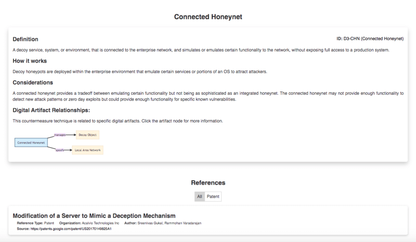Viewport: 416px width, 242px height.
Task: Click the author 'Sreenivas Gukal, Rammohan Varadarajan' text
Action: click(x=169, y=223)
